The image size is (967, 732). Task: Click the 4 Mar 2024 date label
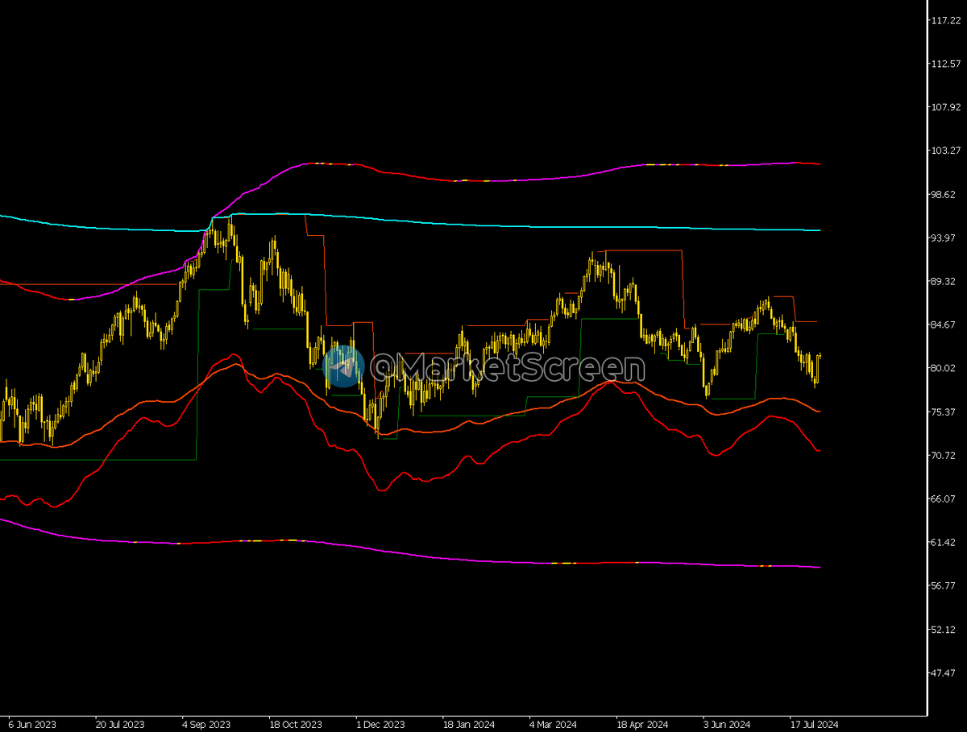click(x=554, y=724)
